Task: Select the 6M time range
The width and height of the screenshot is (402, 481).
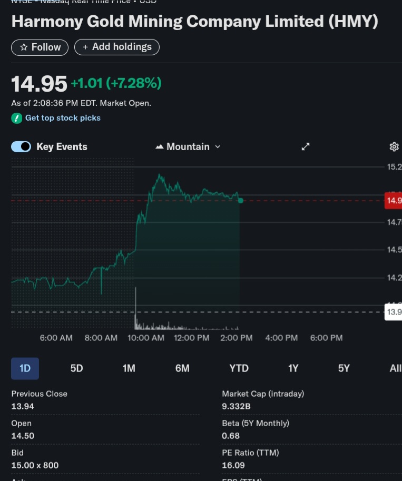Action: [182, 368]
